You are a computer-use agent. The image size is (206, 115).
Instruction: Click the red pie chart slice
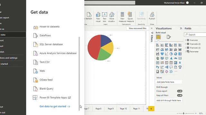click(x=94, y=48)
